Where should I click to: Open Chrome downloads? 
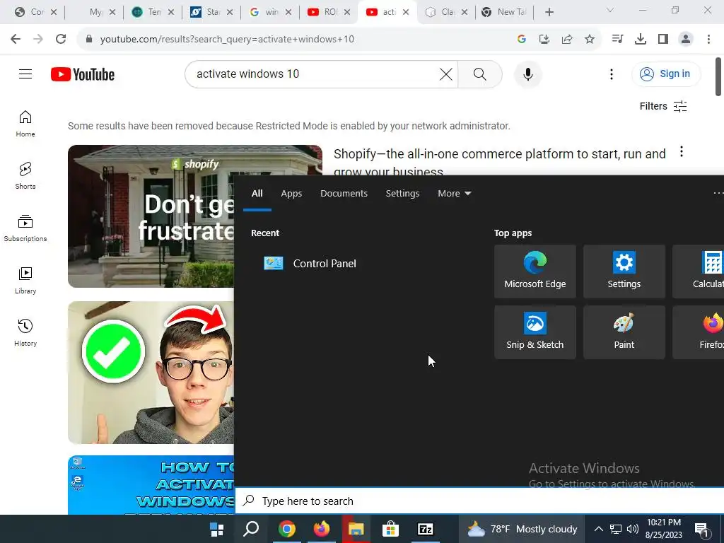[641, 40]
